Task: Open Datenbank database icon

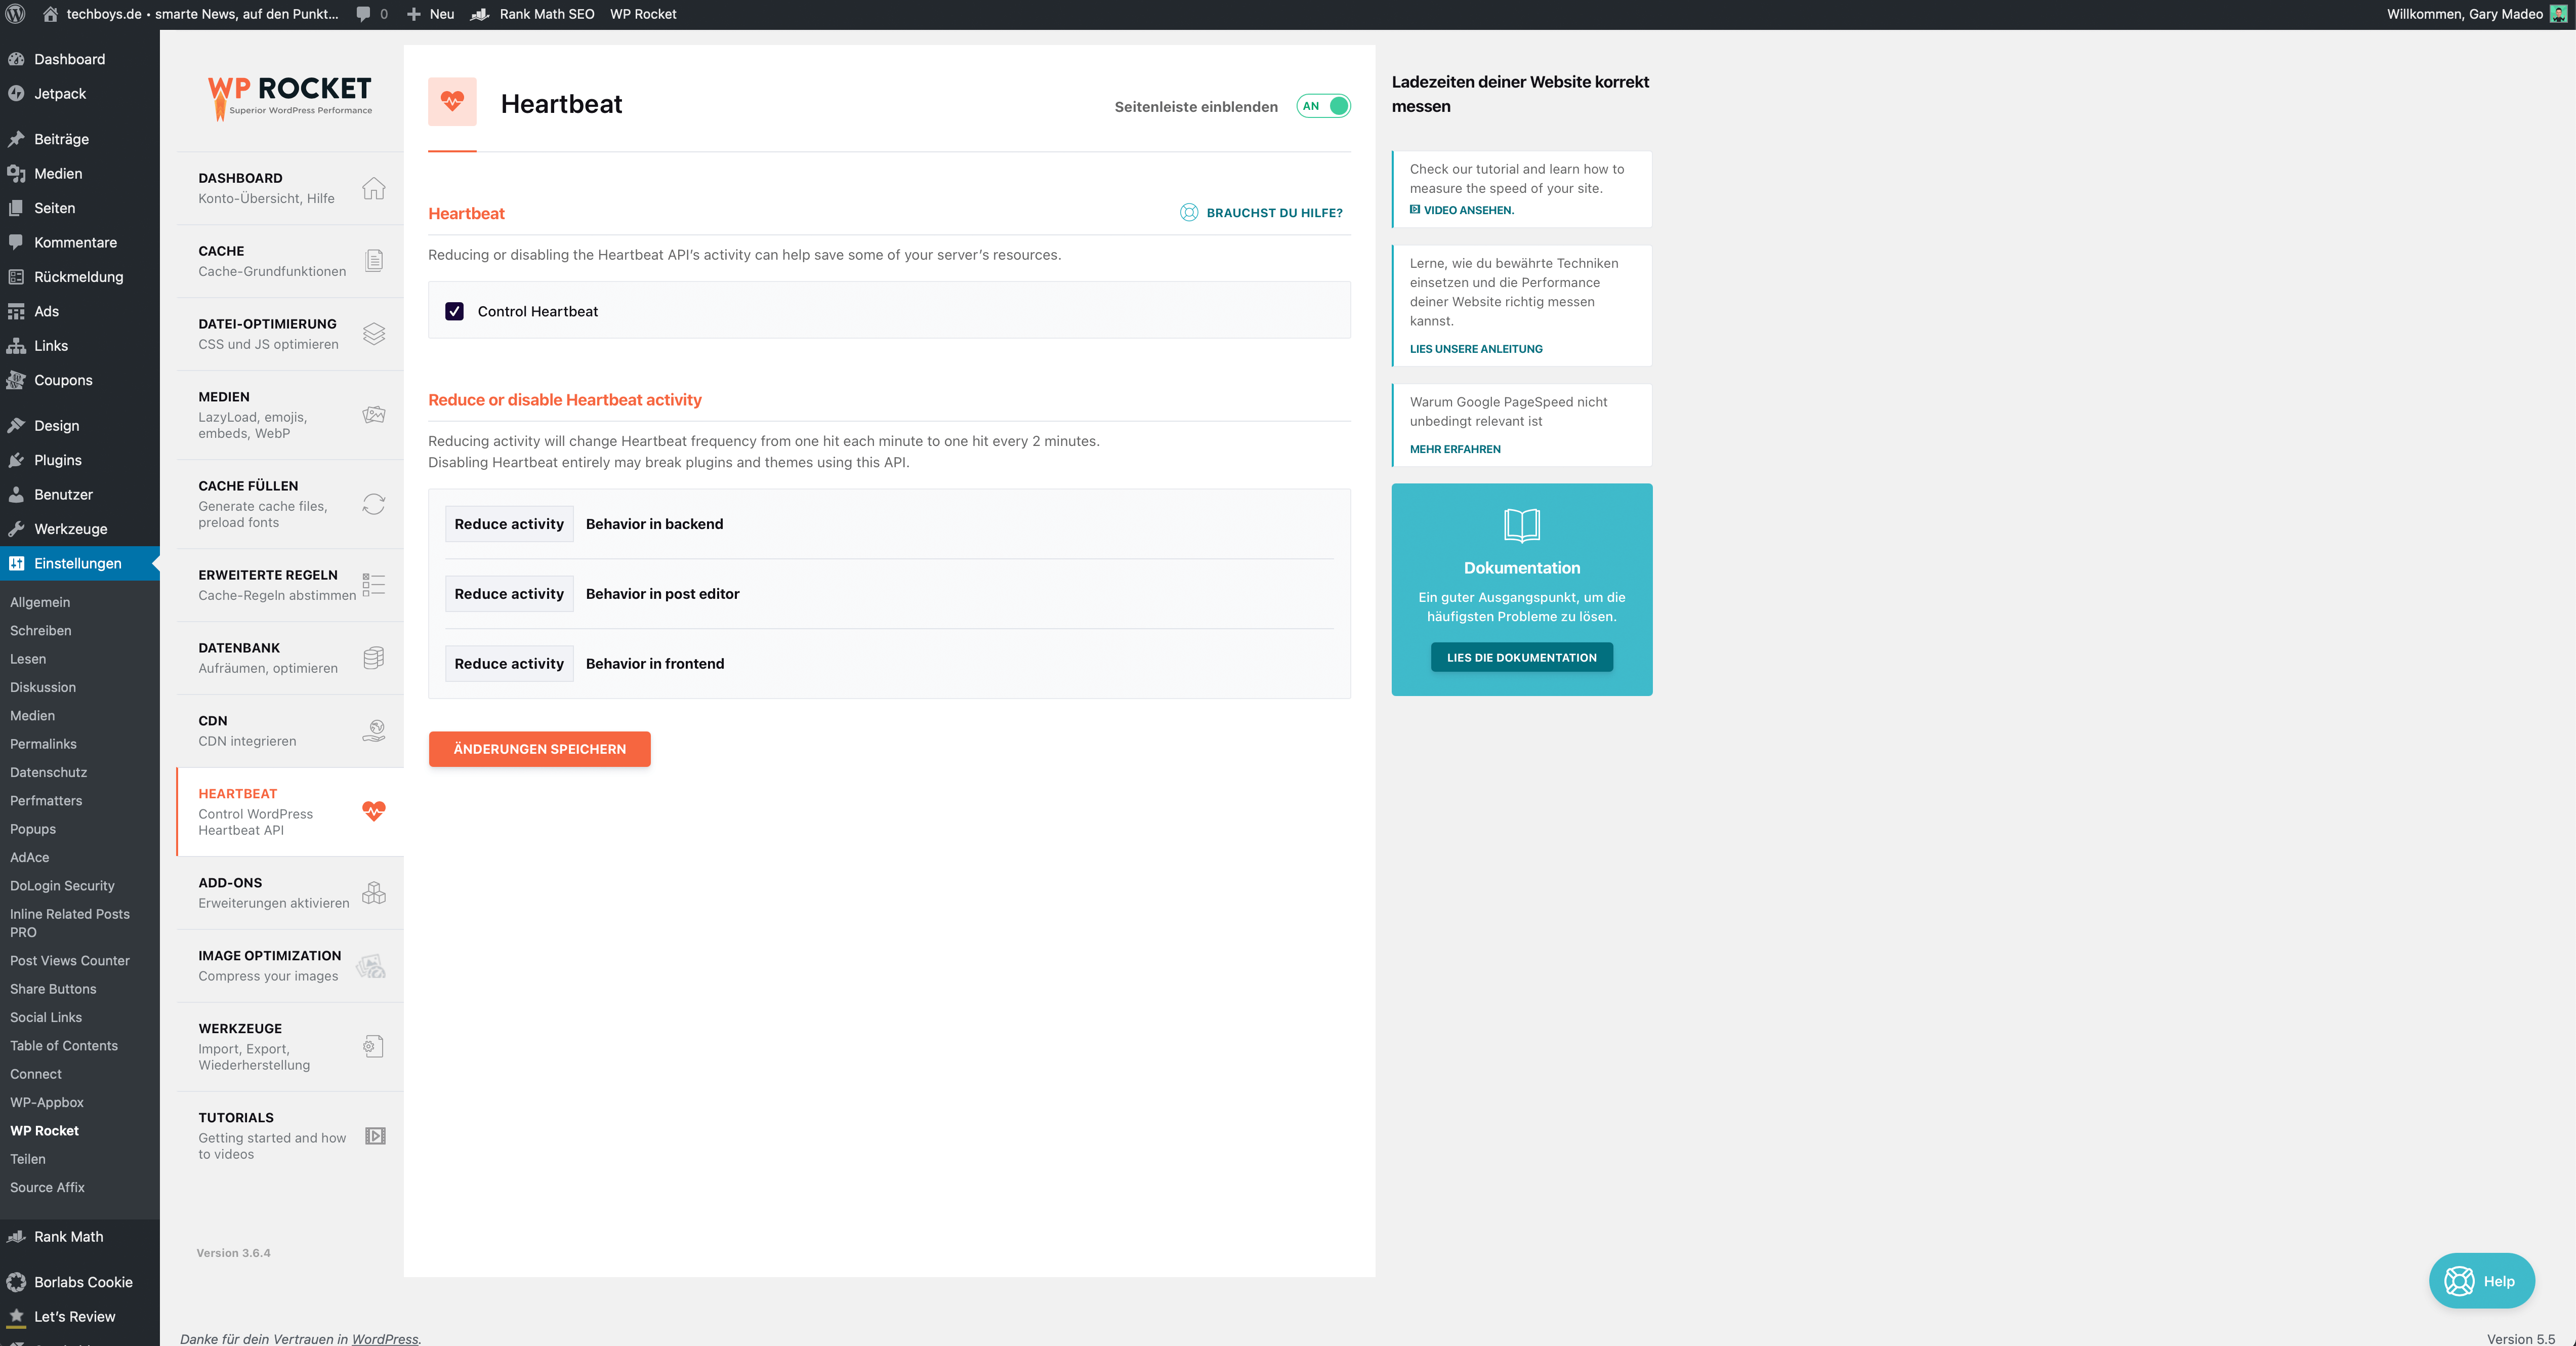Action: coord(374,658)
